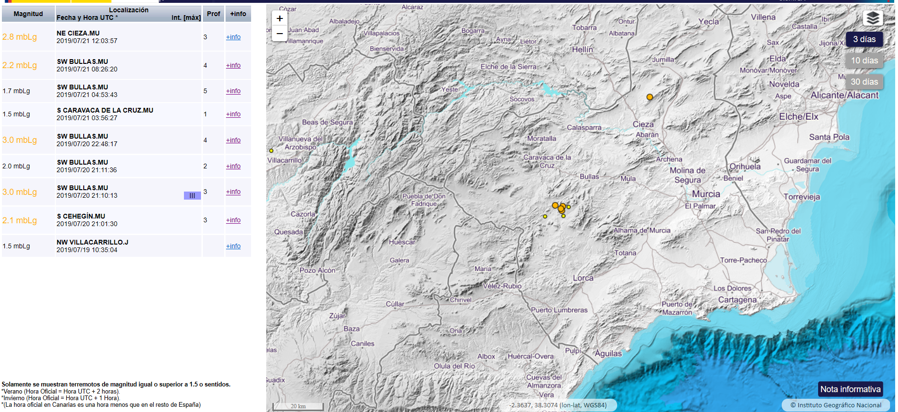Open +info for NW VILLACARRILLO.J event
Screen dimensions: 898x412
(233, 246)
